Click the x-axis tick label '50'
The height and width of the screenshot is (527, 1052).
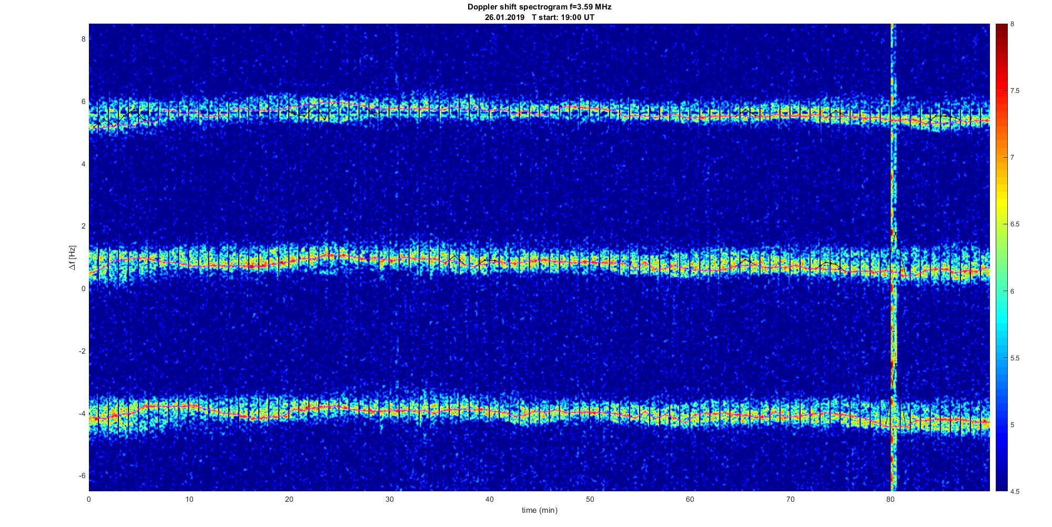[590, 500]
